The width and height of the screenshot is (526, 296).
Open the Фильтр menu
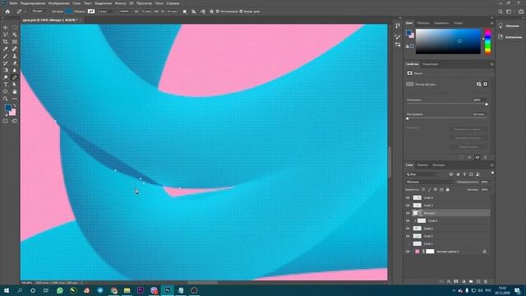click(x=121, y=3)
